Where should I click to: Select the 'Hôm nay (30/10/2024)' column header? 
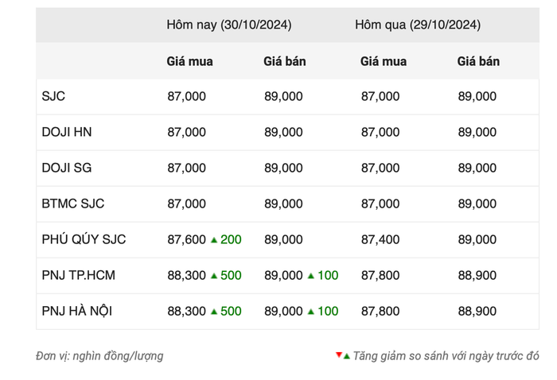pos(228,25)
